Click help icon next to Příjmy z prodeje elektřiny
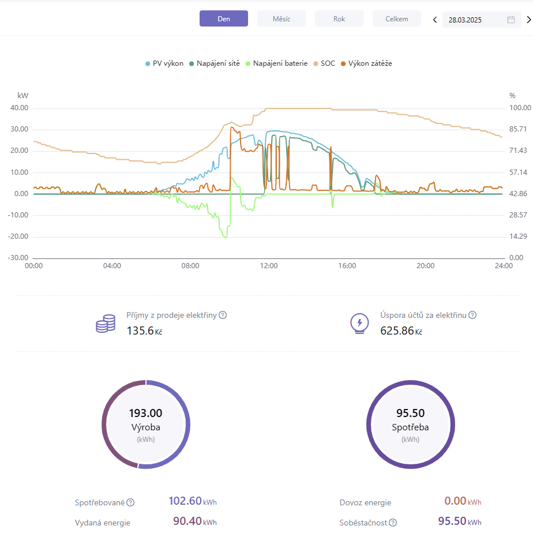Screen dimensions: 533x552 223,315
